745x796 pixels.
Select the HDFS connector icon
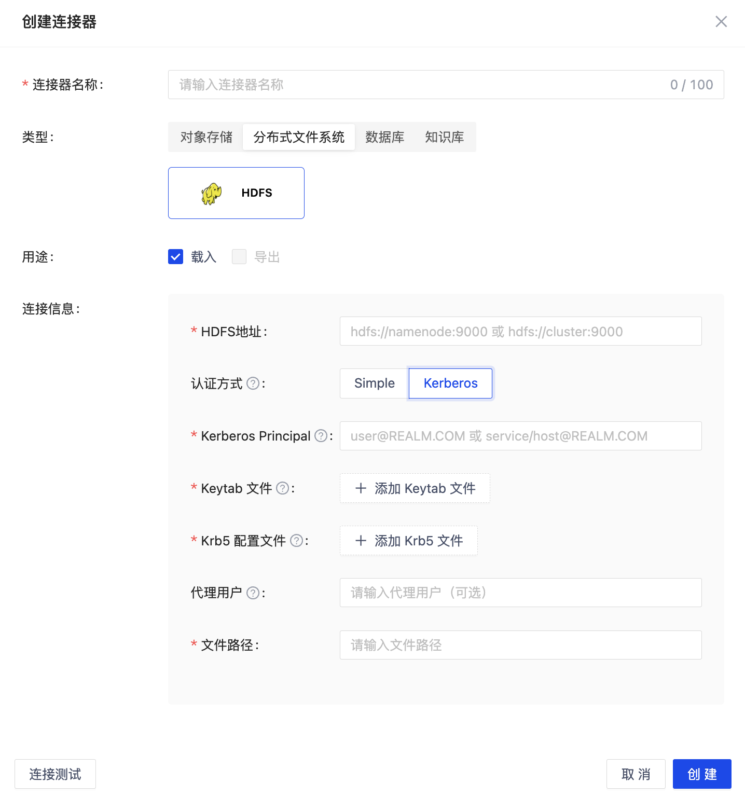pos(236,193)
